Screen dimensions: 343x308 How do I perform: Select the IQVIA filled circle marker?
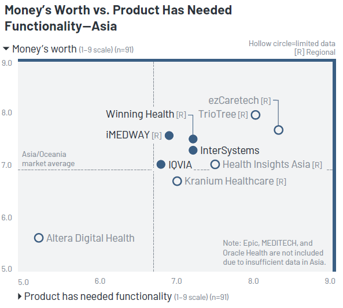(161, 164)
